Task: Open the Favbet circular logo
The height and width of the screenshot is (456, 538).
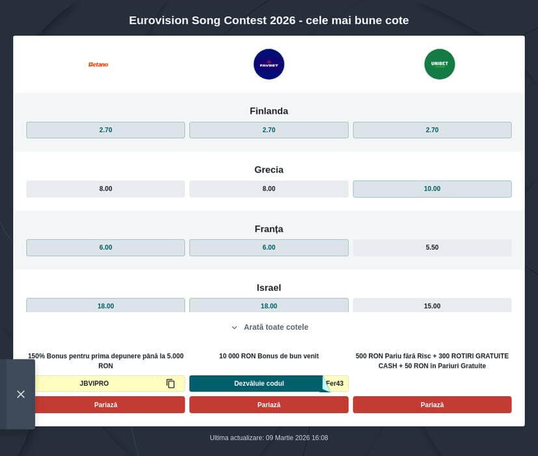Action: [x=269, y=64]
